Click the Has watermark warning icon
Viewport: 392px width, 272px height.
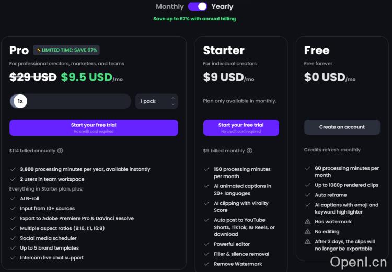coord(308,222)
